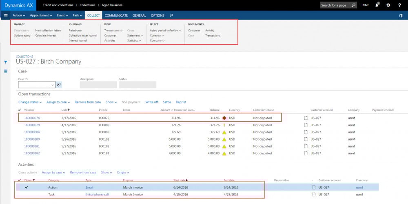Click the filter funnel icon in left sidebar
This screenshot has width=408, height=204.
coord(6,62)
